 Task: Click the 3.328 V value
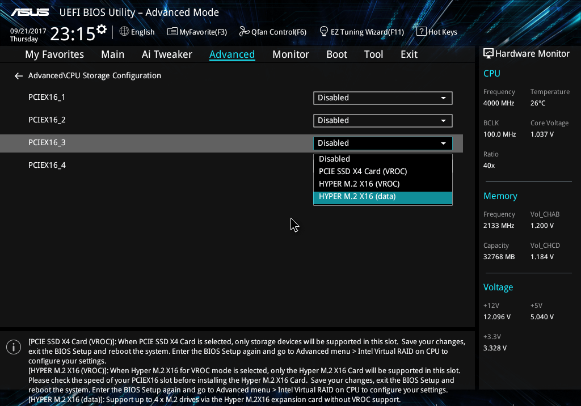(495, 348)
